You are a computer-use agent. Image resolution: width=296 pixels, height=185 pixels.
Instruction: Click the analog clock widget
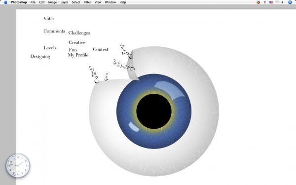point(18,166)
